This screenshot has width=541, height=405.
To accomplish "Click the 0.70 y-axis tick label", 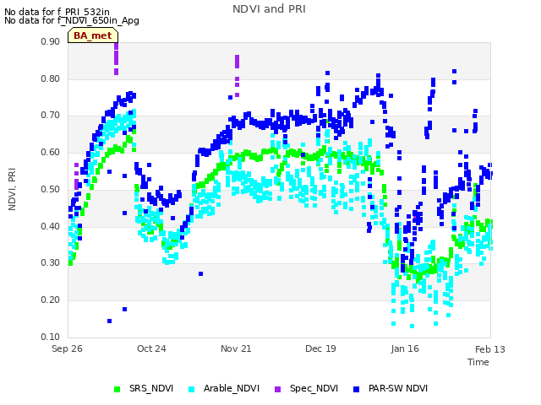I will click(x=51, y=115).
